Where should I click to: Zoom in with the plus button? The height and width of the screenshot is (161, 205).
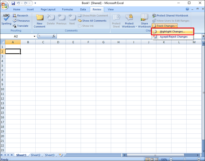tap(199, 159)
